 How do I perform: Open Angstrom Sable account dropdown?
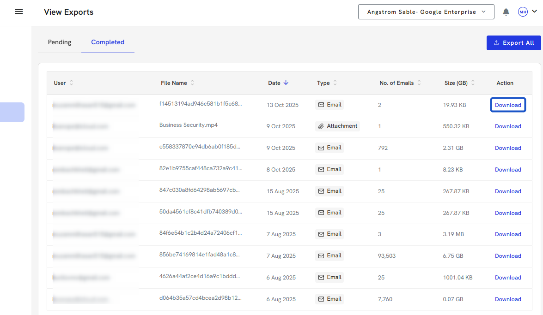(x=426, y=12)
